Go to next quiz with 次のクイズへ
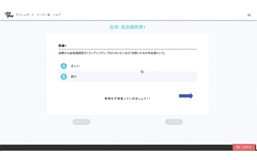 [174, 122]
